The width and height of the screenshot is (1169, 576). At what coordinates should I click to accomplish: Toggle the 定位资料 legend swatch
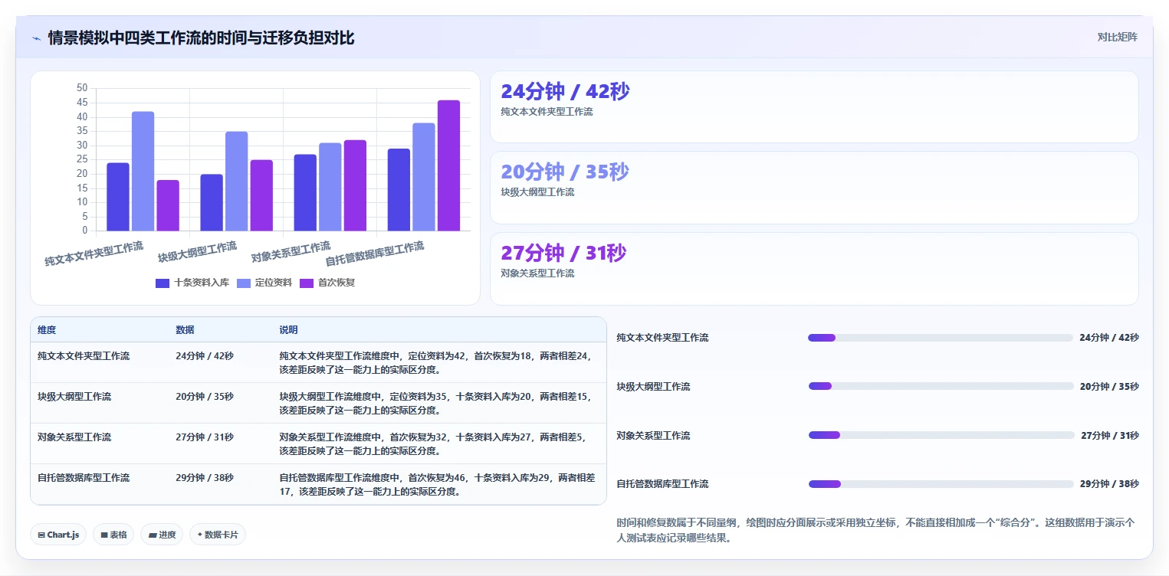coord(244,283)
